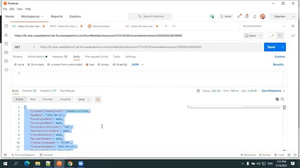
Task: Click the environment quick look eye icon
Action: tap(293, 26)
